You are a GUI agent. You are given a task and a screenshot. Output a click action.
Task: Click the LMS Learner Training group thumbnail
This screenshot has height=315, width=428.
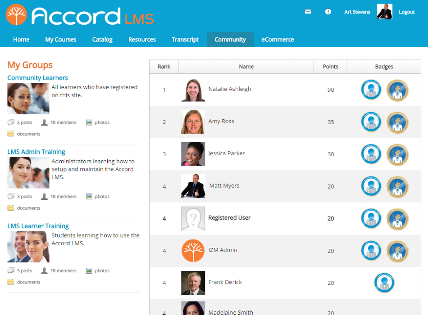28,247
